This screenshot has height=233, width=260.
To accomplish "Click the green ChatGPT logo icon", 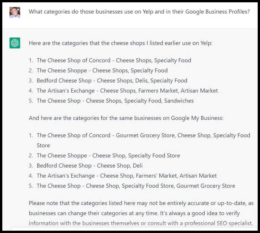I will [x=15, y=43].
